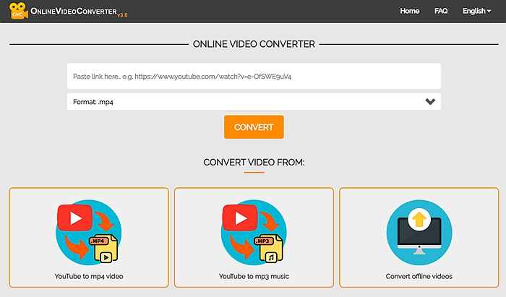Select the monitor upload icon for offline videos
The height and width of the screenshot is (297, 506).
(419, 232)
